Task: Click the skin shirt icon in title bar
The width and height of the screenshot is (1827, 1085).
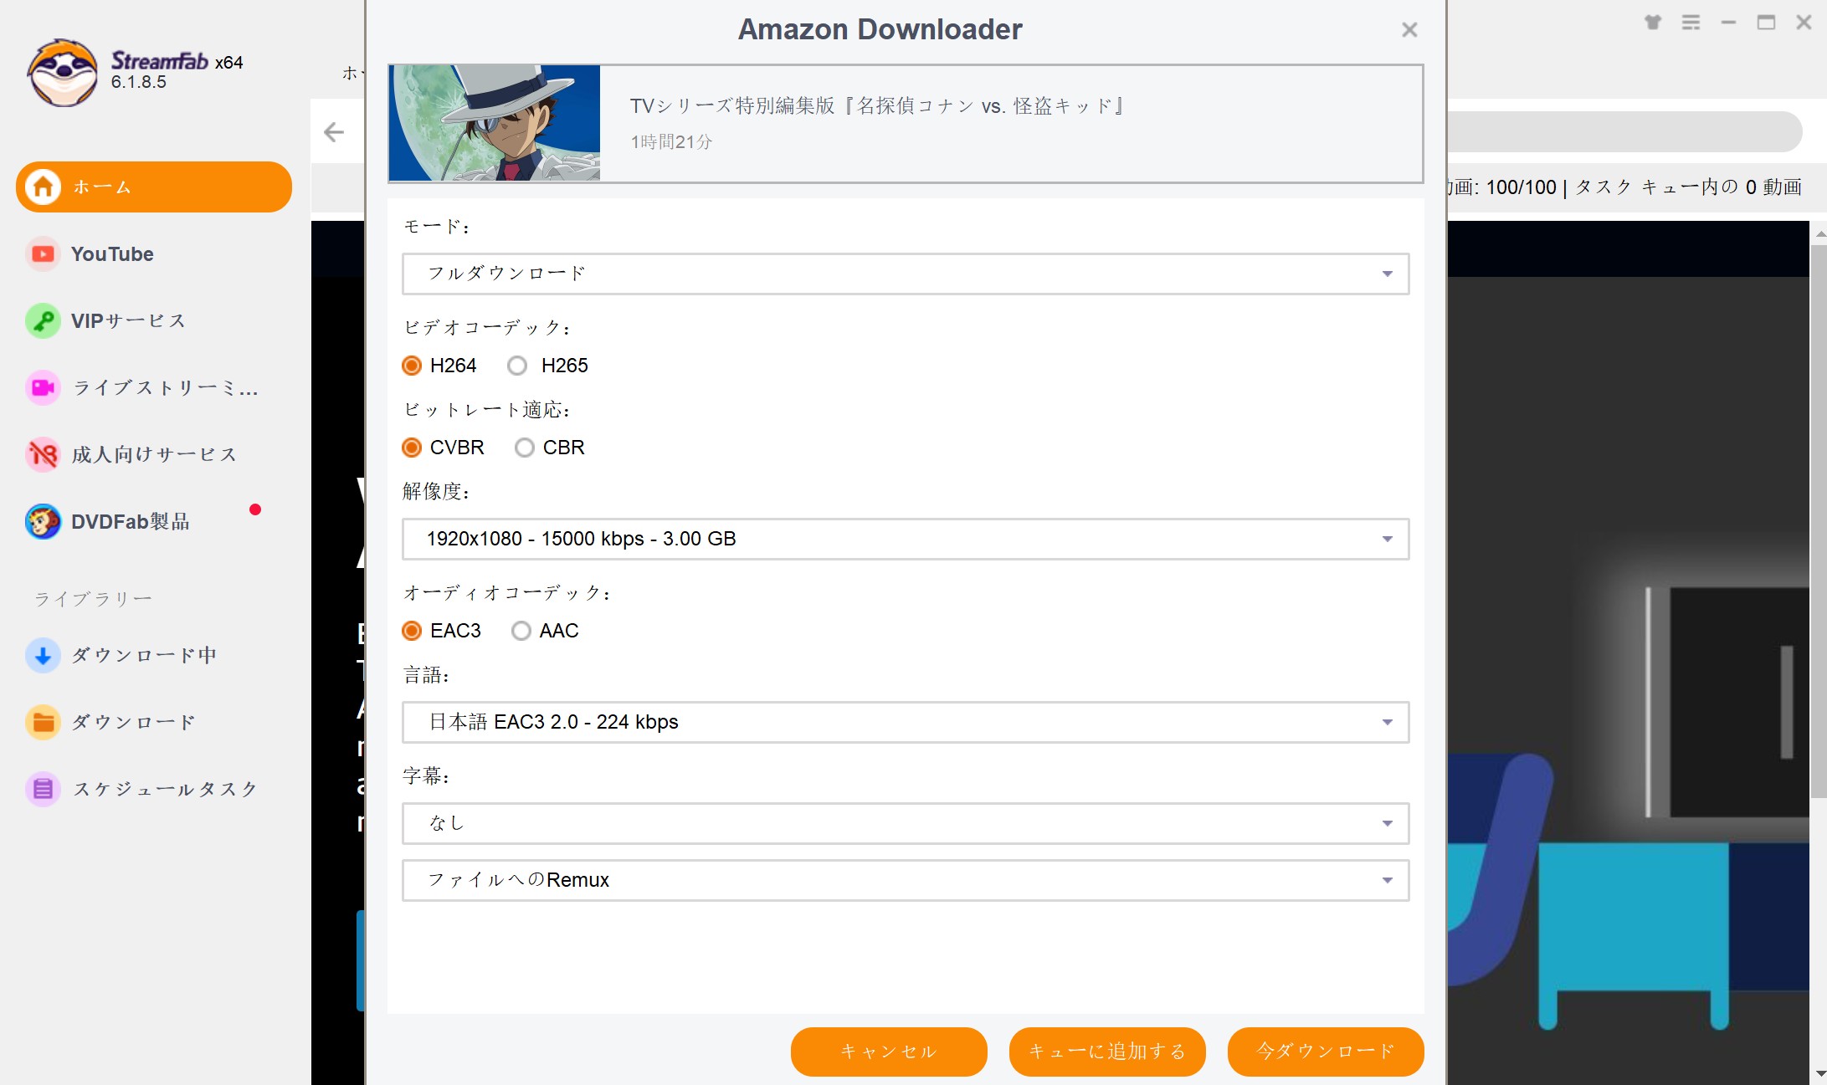Action: [x=1653, y=23]
